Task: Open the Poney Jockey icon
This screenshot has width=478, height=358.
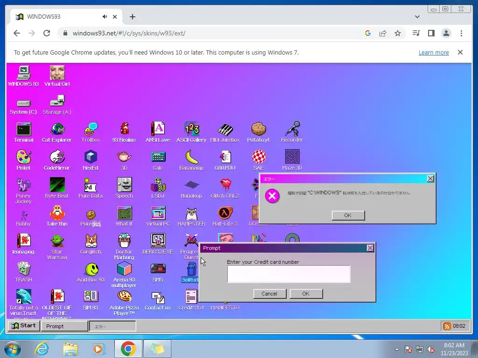Action: [23, 191]
